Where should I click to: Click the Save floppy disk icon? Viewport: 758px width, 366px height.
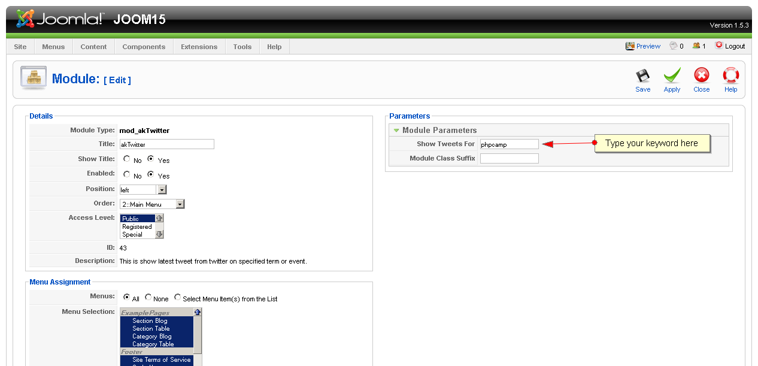[x=642, y=76]
